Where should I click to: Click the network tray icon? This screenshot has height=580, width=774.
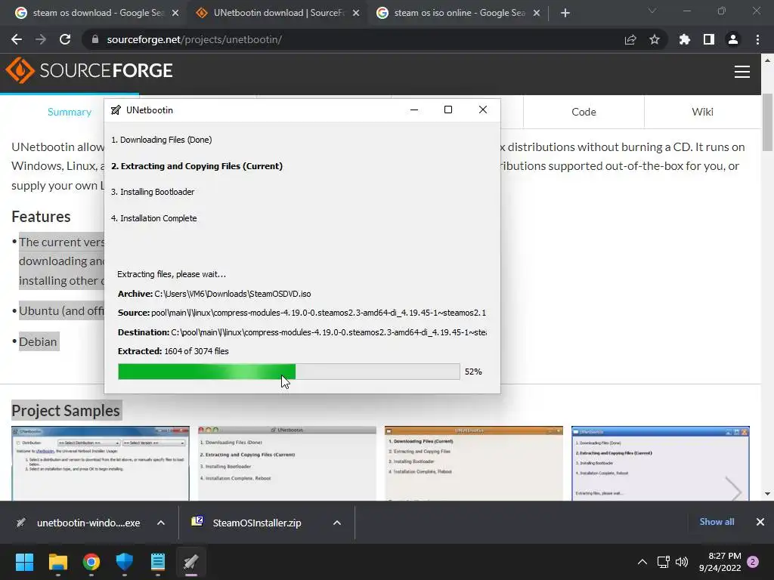[663, 562]
